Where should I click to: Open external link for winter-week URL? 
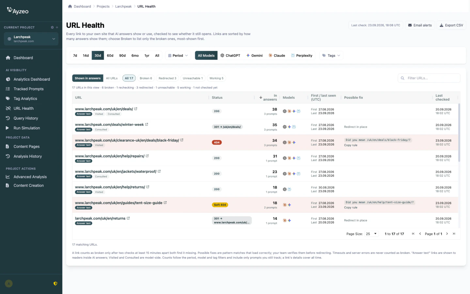[147, 124]
